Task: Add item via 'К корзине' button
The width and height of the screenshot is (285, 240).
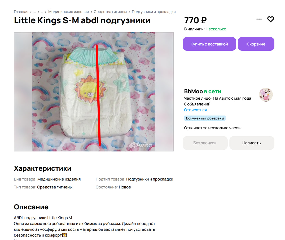Action: [256, 44]
